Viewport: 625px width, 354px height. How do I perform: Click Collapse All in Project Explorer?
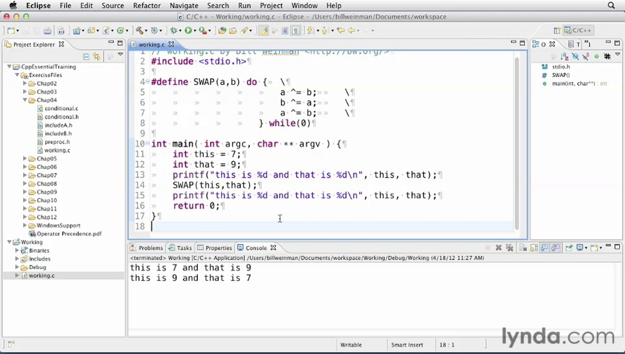(86, 57)
